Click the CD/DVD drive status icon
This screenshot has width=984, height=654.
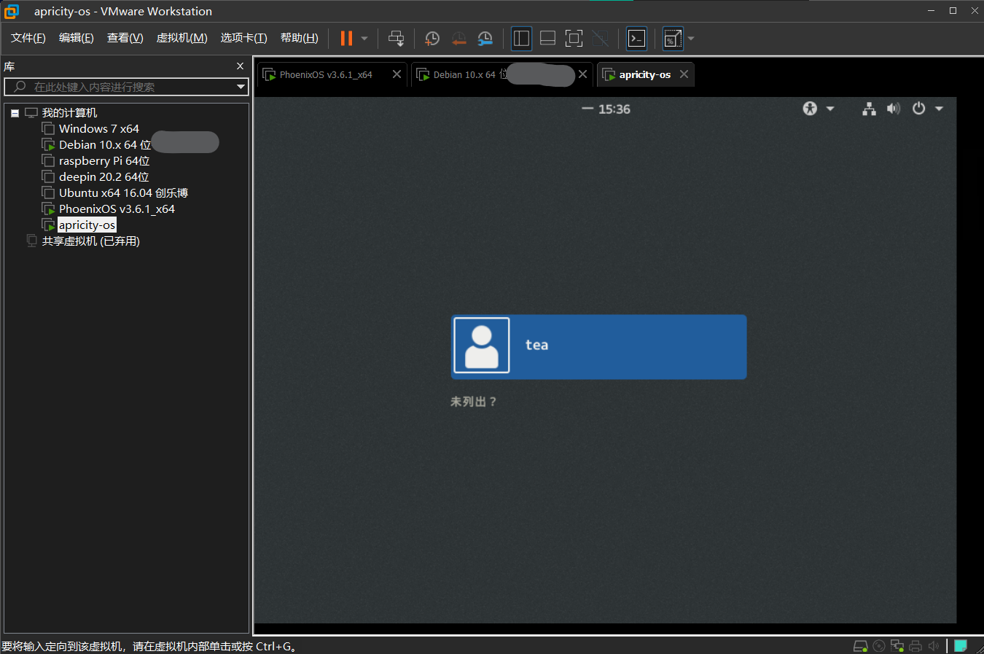pos(879,646)
